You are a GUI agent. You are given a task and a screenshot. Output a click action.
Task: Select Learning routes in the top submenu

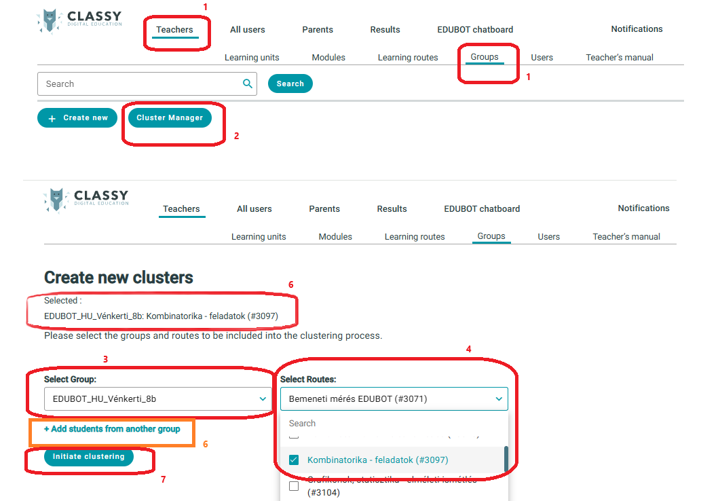click(408, 57)
